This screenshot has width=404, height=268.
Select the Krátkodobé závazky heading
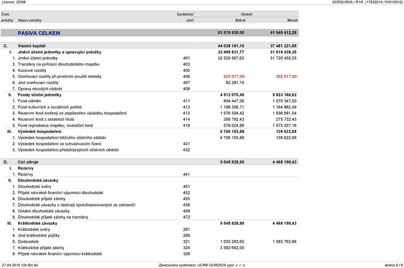[x=37, y=223]
